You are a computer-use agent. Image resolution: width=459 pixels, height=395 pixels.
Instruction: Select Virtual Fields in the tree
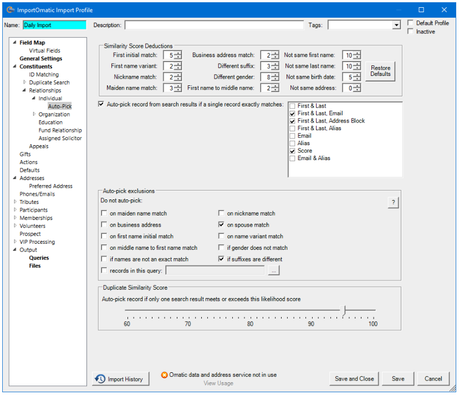(44, 50)
